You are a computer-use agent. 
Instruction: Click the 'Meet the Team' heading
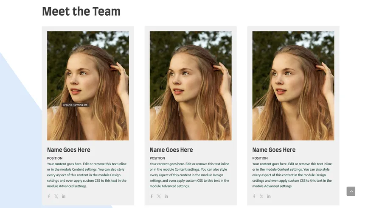tap(81, 11)
